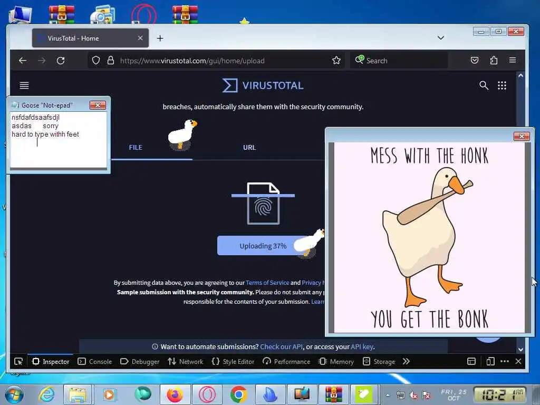Screen dimensions: 540x405
Task: Open the Windows Start menu orb
Action: pos(14,394)
